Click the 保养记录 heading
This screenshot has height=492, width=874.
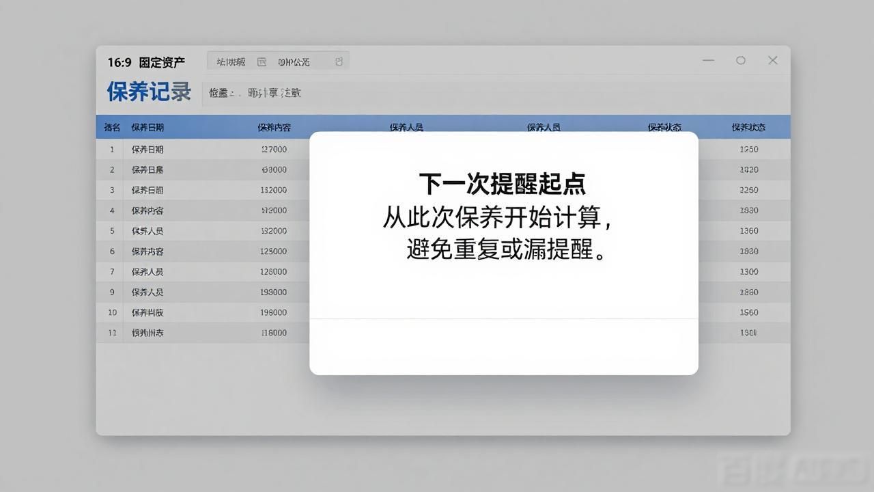(149, 92)
